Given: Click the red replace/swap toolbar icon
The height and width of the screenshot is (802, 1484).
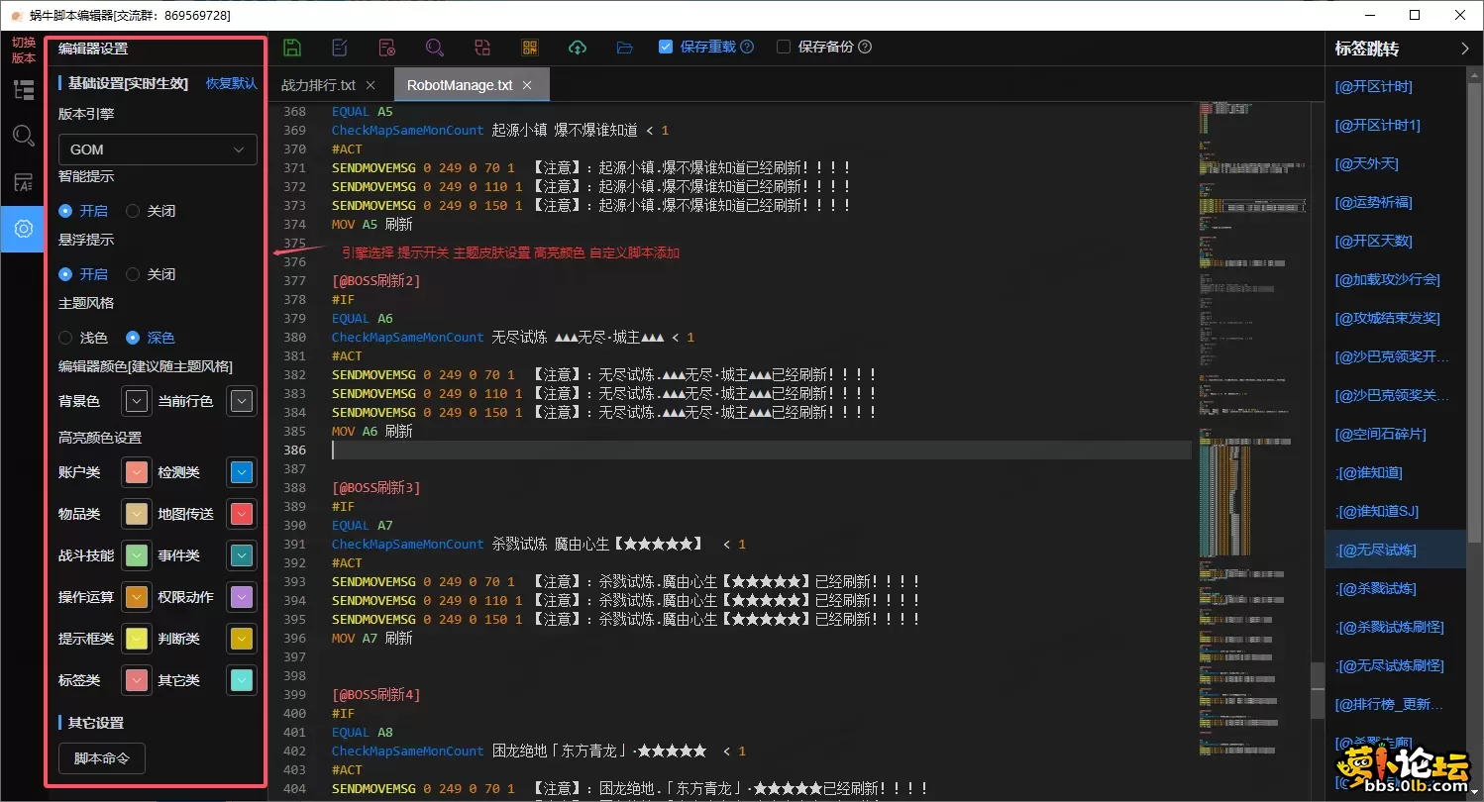Looking at the screenshot, I should click(482, 48).
